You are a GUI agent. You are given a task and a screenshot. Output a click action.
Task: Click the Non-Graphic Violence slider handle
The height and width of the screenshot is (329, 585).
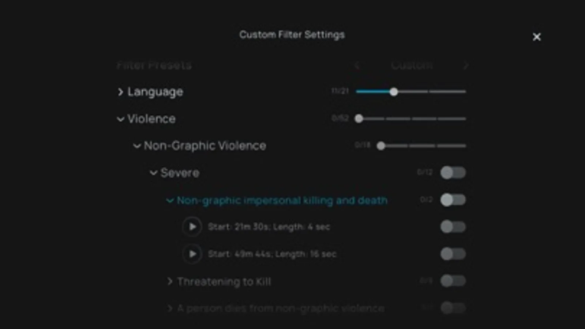click(381, 146)
